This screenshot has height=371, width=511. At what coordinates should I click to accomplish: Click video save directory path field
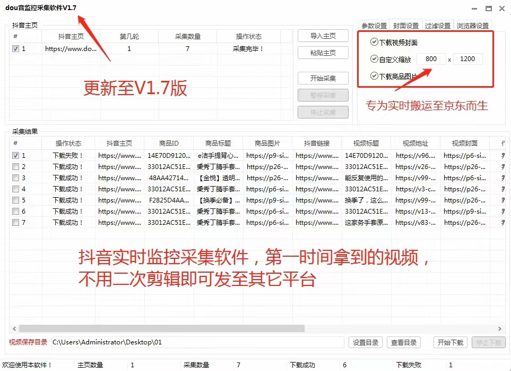tap(198, 342)
